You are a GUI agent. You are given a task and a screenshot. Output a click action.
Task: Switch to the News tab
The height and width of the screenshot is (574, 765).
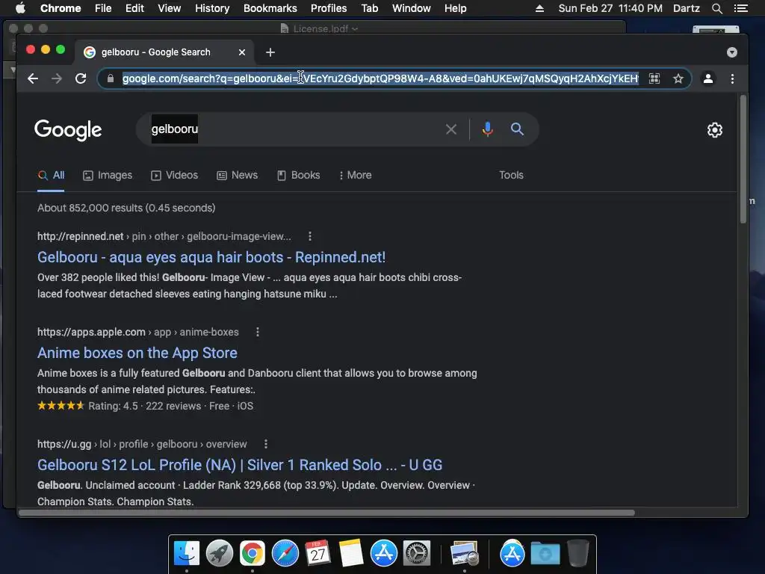237,175
